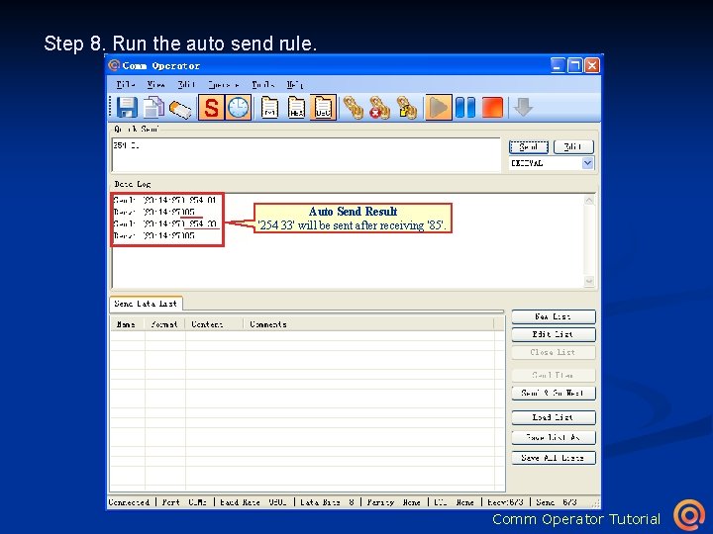Open the View menu
This screenshot has height=534, width=713.
point(155,84)
